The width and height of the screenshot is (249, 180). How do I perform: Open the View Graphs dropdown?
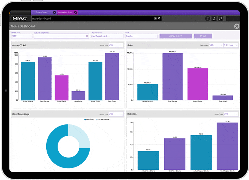coord(141,36)
